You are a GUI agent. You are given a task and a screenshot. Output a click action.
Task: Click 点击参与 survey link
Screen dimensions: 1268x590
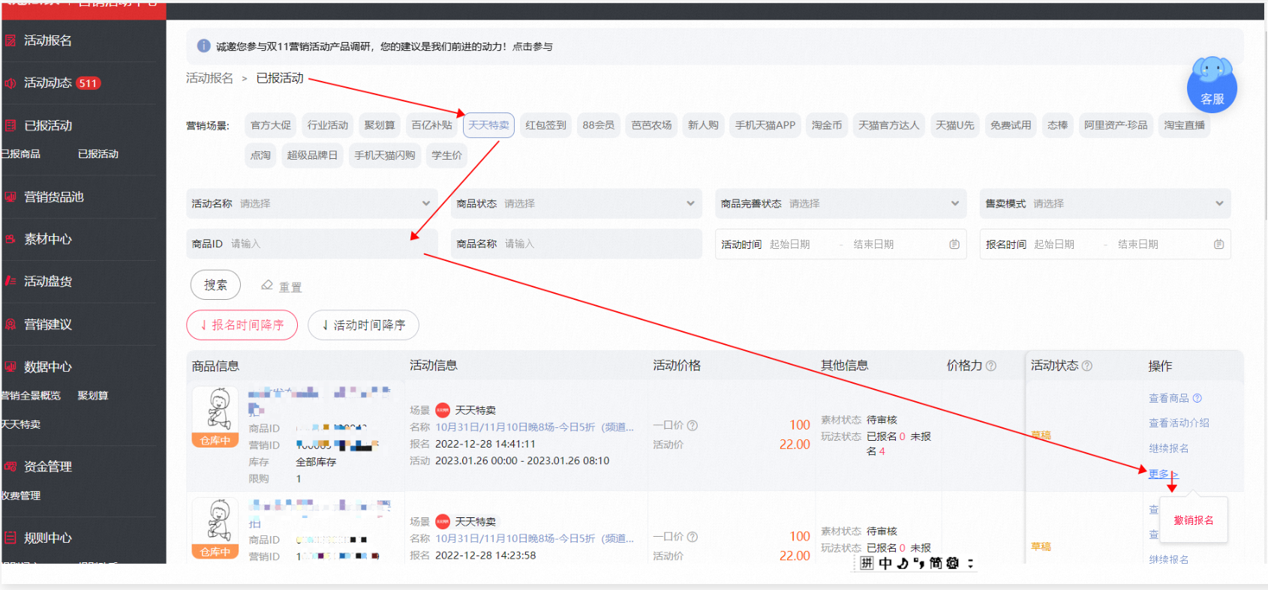(x=533, y=46)
